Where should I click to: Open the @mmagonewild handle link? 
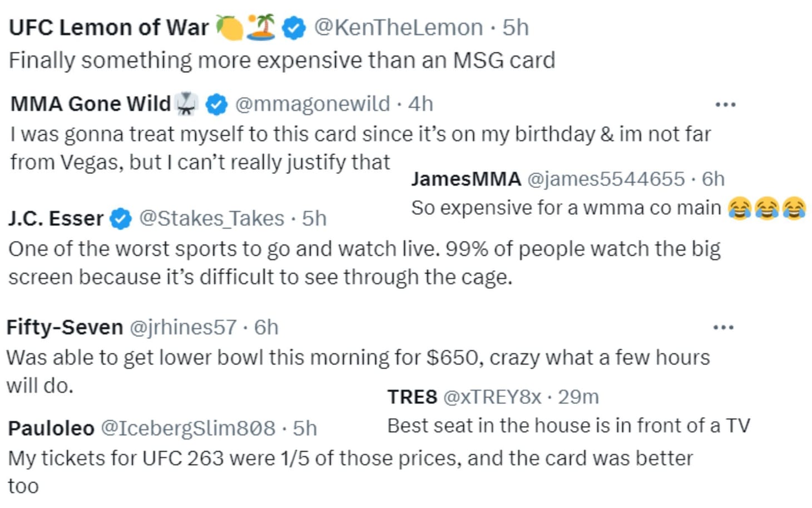coord(313,104)
